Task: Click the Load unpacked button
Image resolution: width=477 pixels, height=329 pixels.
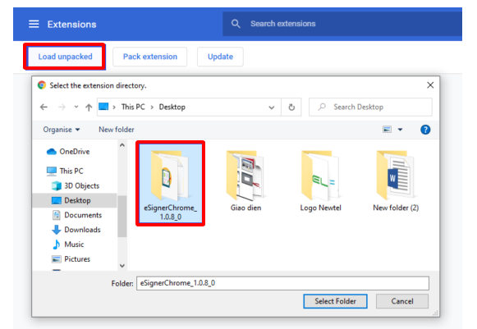Action: 65,57
